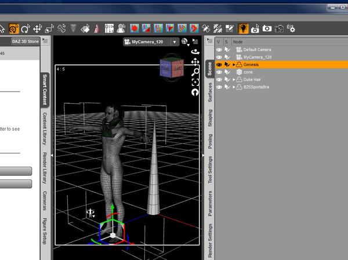Select B25SportsBra in the Scene list
Screen dimensions: 348x260
pyautogui.click(x=281, y=87)
